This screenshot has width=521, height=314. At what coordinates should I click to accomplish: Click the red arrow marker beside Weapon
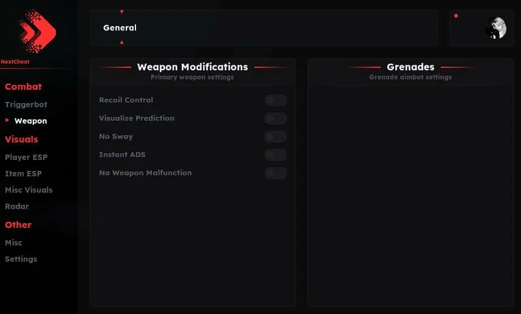click(7, 120)
